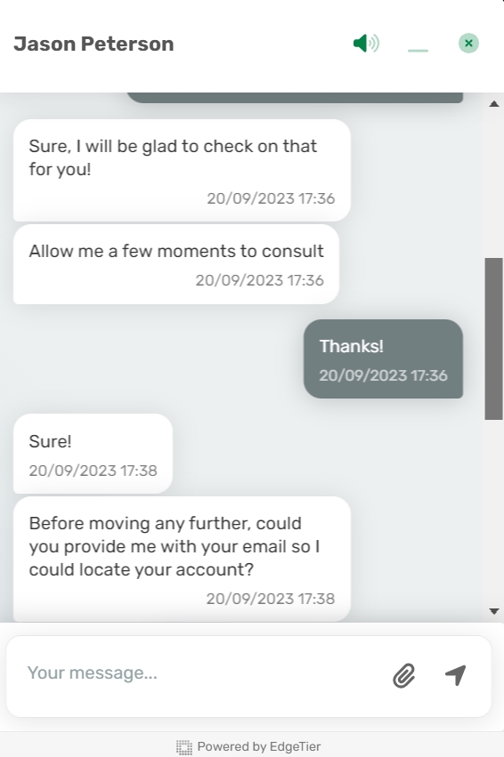
Task: Send message with paper plane icon
Action: [x=456, y=674]
